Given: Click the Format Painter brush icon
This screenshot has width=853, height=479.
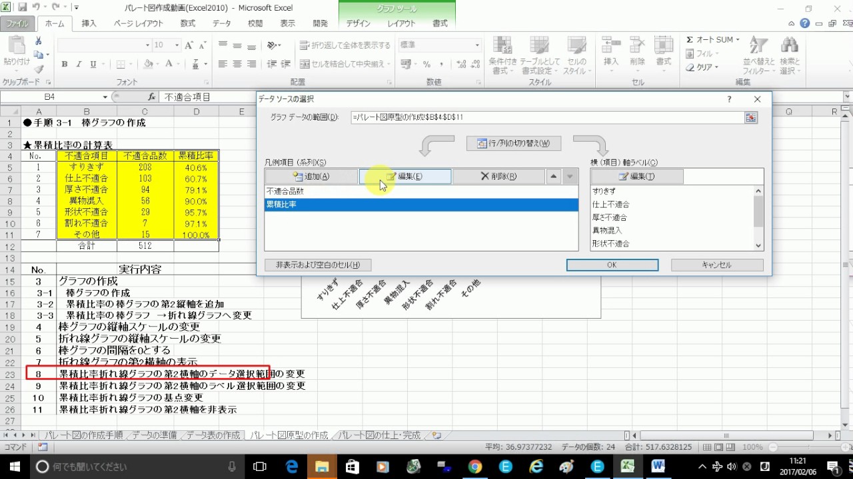Looking at the screenshot, I should point(39,69).
